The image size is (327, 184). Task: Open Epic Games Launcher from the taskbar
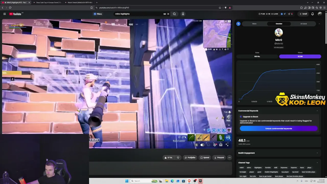coord(200,181)
